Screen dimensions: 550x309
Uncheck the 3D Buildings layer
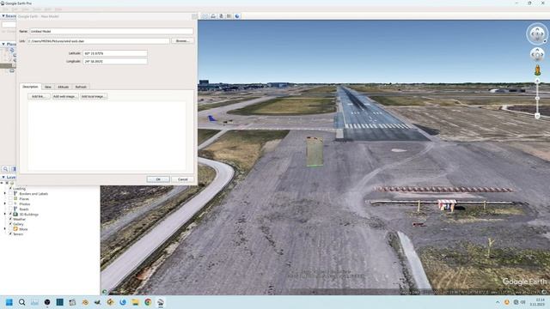click(10, 214)
